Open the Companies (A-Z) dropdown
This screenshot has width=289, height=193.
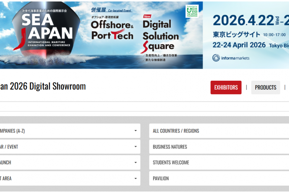point(69,131)
